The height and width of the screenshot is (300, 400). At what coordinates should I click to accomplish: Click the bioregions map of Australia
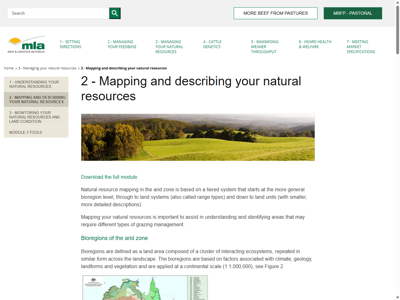[145, 287]
